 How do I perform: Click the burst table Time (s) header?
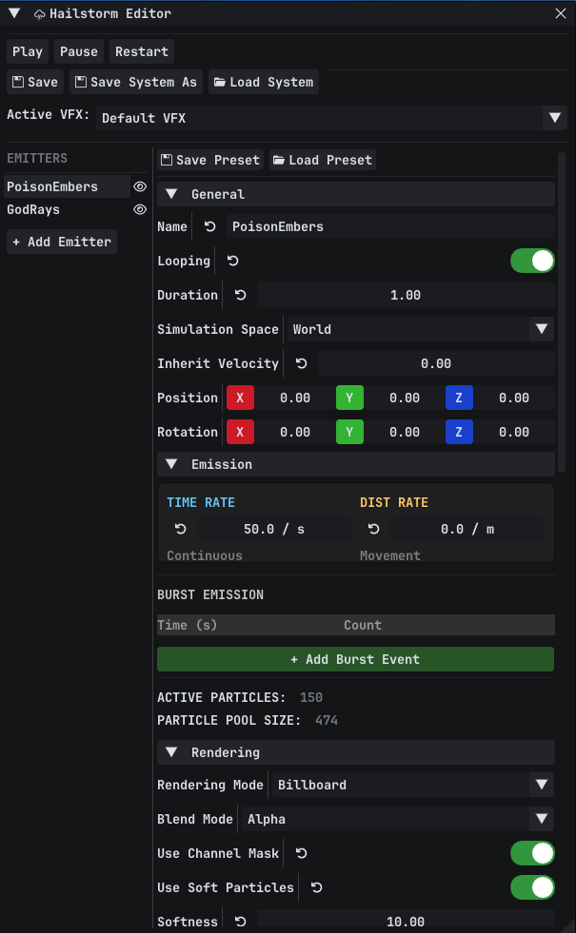[x=187, y=625]
